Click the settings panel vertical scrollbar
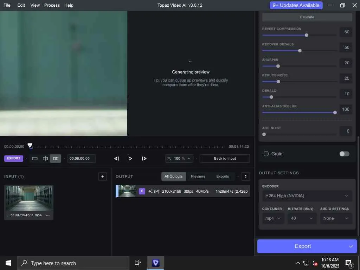Viewport: 360px width, 270px height. [x=358, y=186]
